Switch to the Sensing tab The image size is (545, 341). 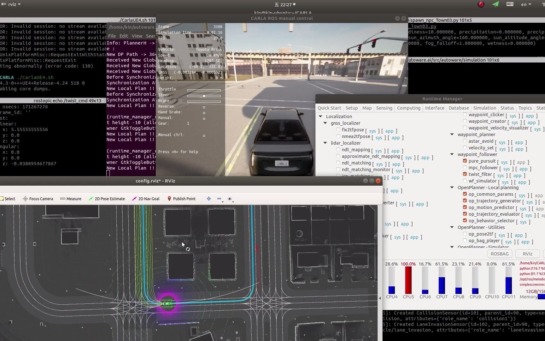coord(384,108)
